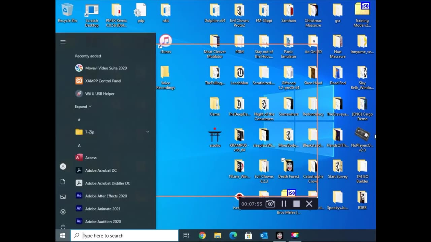Select the Meat Cleaver Mutilator folder
The width and height of the screenshot is (431, 242).
[215, 47]
